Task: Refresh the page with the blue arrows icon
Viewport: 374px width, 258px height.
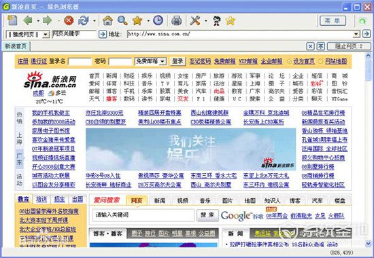Action: coord(83,20)
